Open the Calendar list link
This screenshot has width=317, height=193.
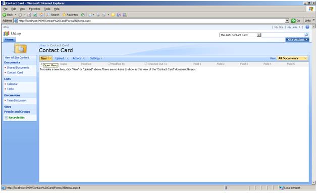12,84
